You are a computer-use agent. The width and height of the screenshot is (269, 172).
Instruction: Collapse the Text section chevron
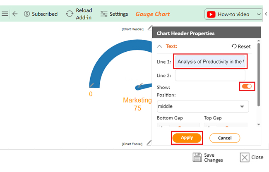coord(159,46)
